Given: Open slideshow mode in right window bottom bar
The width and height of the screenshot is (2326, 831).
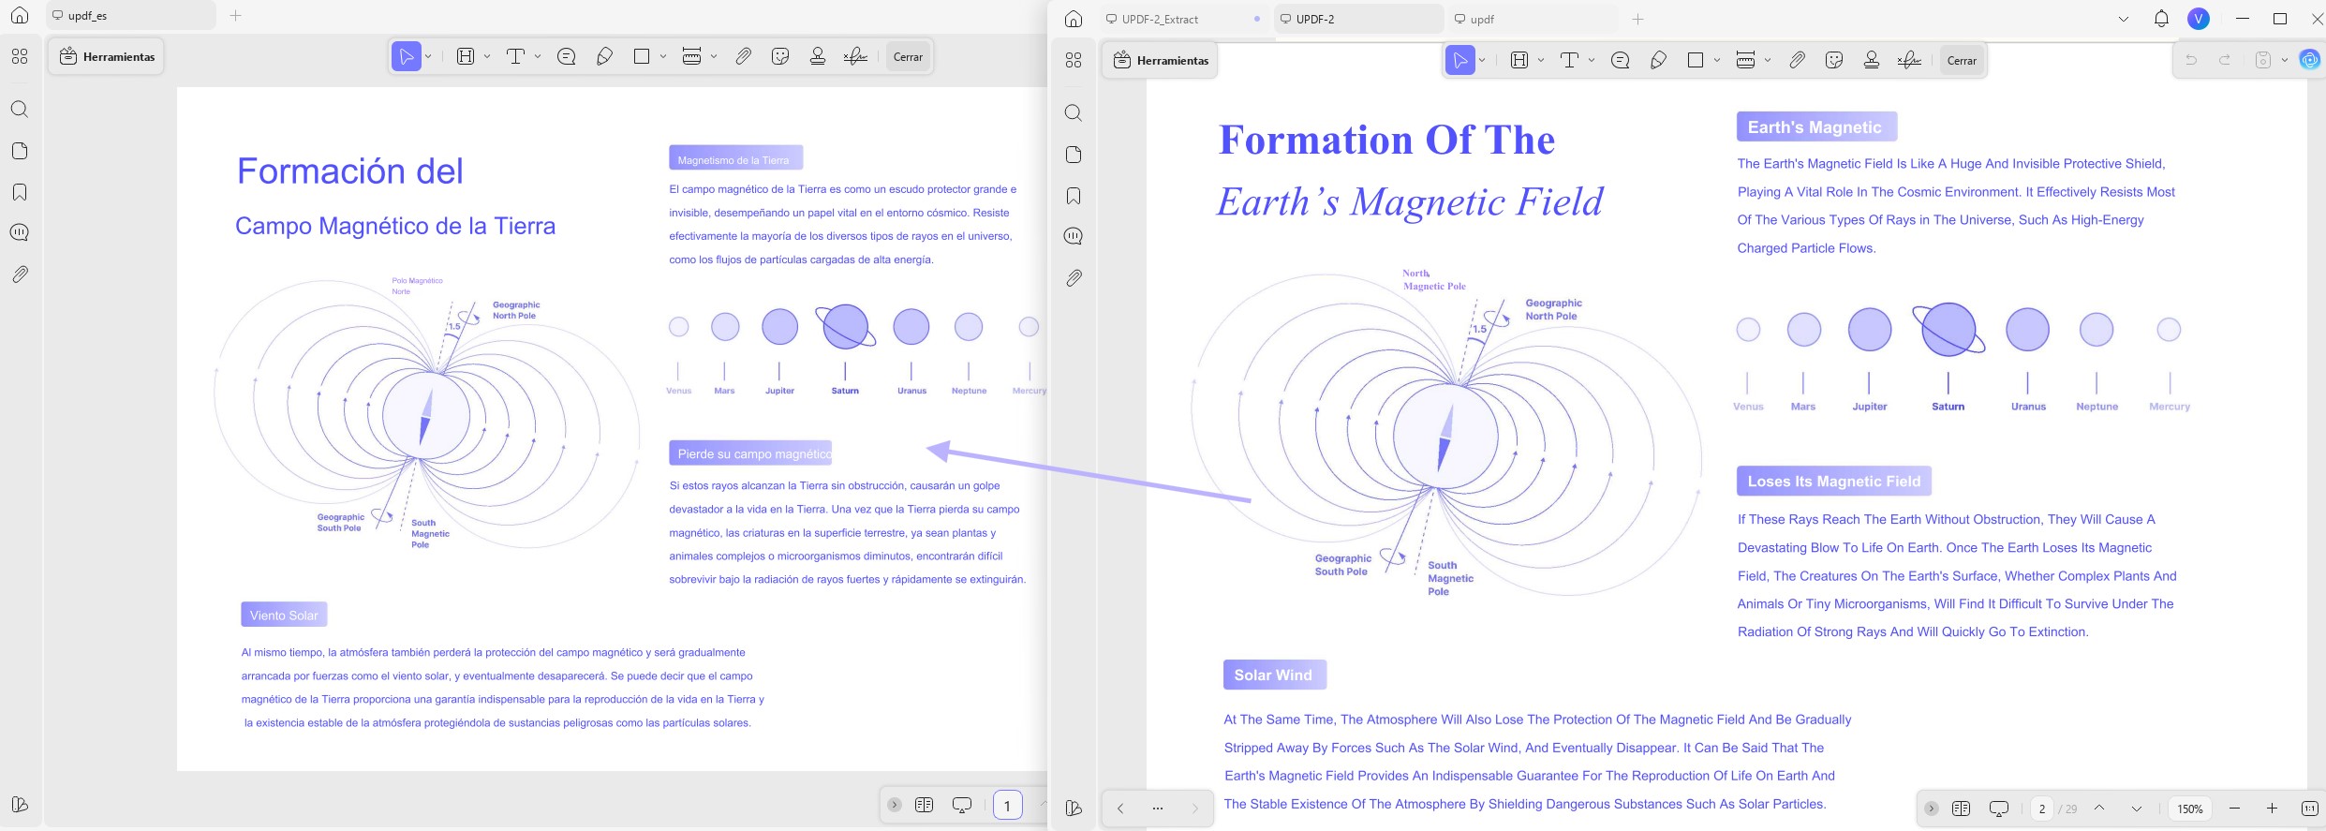Looking at the screenshot, I should click(1999, 809).
